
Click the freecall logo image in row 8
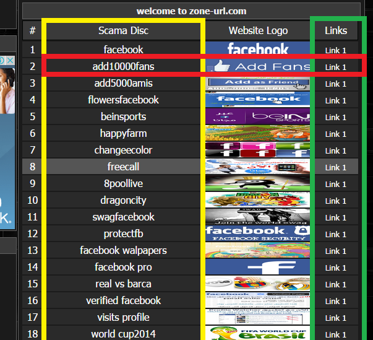(257, 167)
